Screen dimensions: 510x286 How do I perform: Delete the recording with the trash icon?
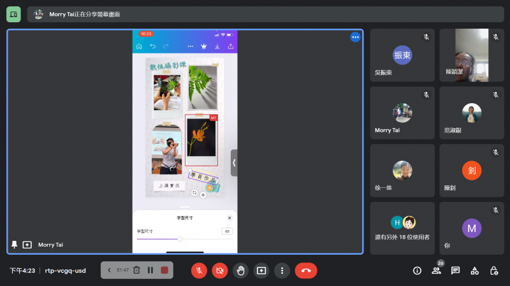click(136, 270)
